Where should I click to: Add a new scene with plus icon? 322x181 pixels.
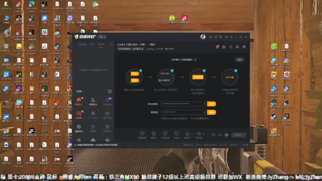click(x=111, y=44)
